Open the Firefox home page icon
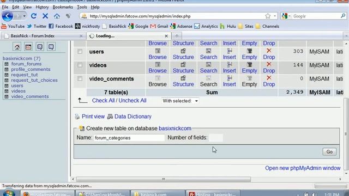Screen dimensions: 349x196 57,16
